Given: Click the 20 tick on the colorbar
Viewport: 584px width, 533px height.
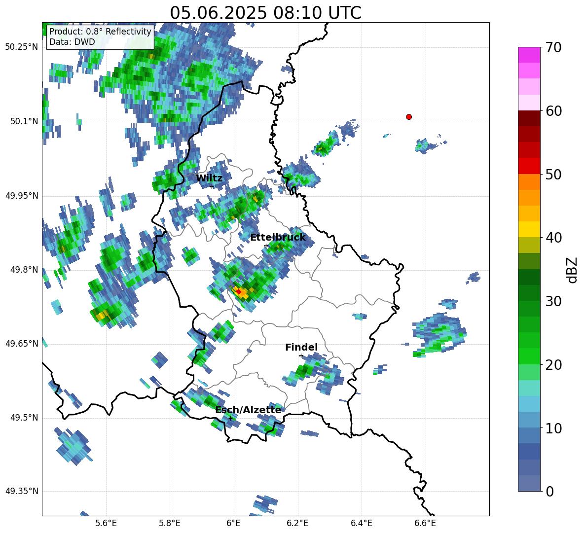Looking at the screenshot, I should click(x=553, y=365).
